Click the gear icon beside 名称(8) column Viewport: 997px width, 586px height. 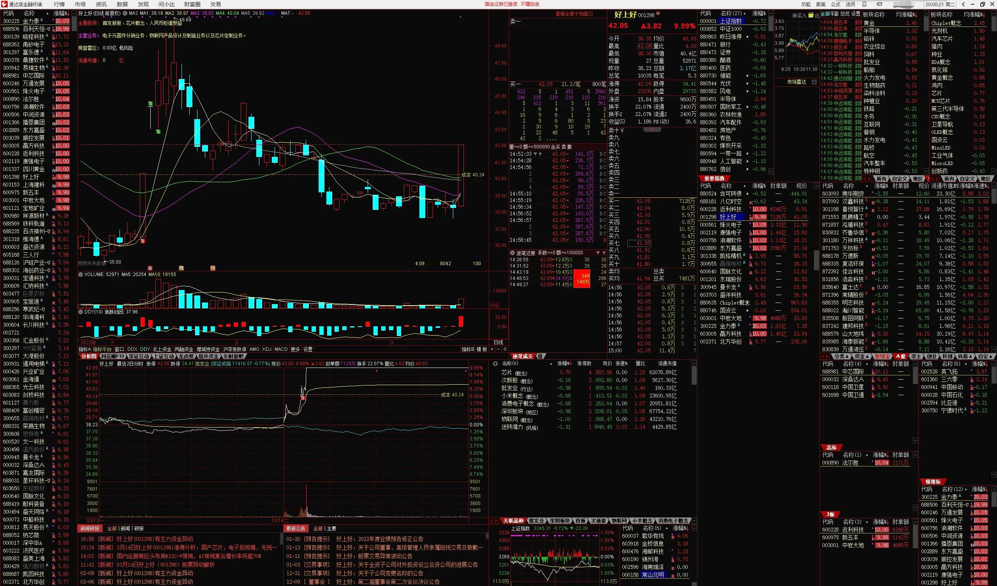tap(495, 363)
